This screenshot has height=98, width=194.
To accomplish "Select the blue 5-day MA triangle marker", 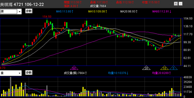I will pos(174,68).
